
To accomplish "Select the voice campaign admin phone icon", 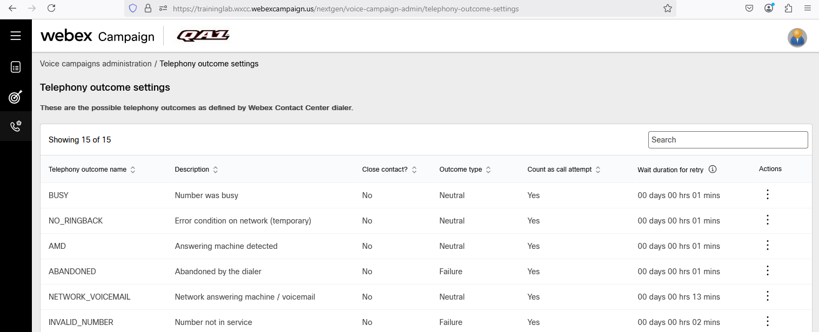I will (x=16, y=126).
